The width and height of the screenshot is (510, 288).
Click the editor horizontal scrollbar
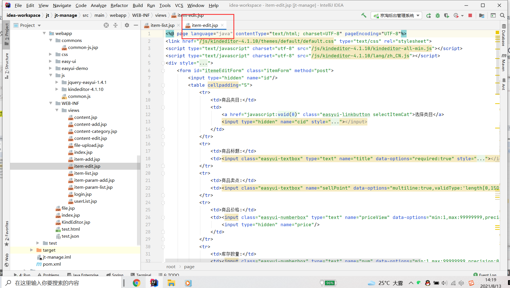293,261
